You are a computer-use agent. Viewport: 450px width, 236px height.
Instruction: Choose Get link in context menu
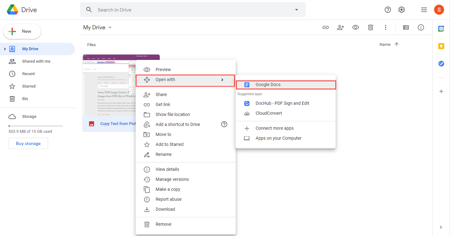185,104
